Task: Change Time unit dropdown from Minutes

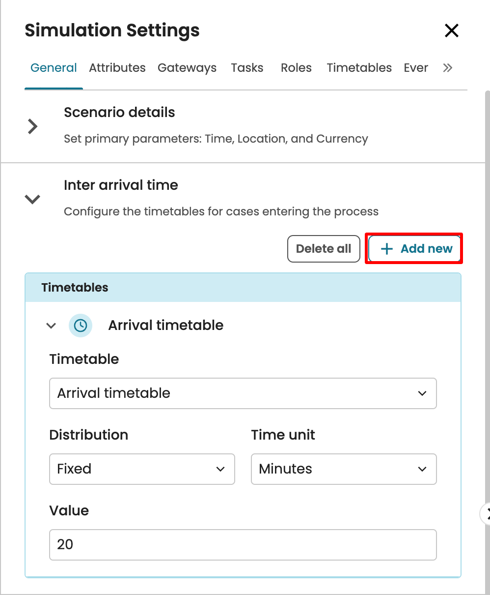Action: (x=343, y=469)
